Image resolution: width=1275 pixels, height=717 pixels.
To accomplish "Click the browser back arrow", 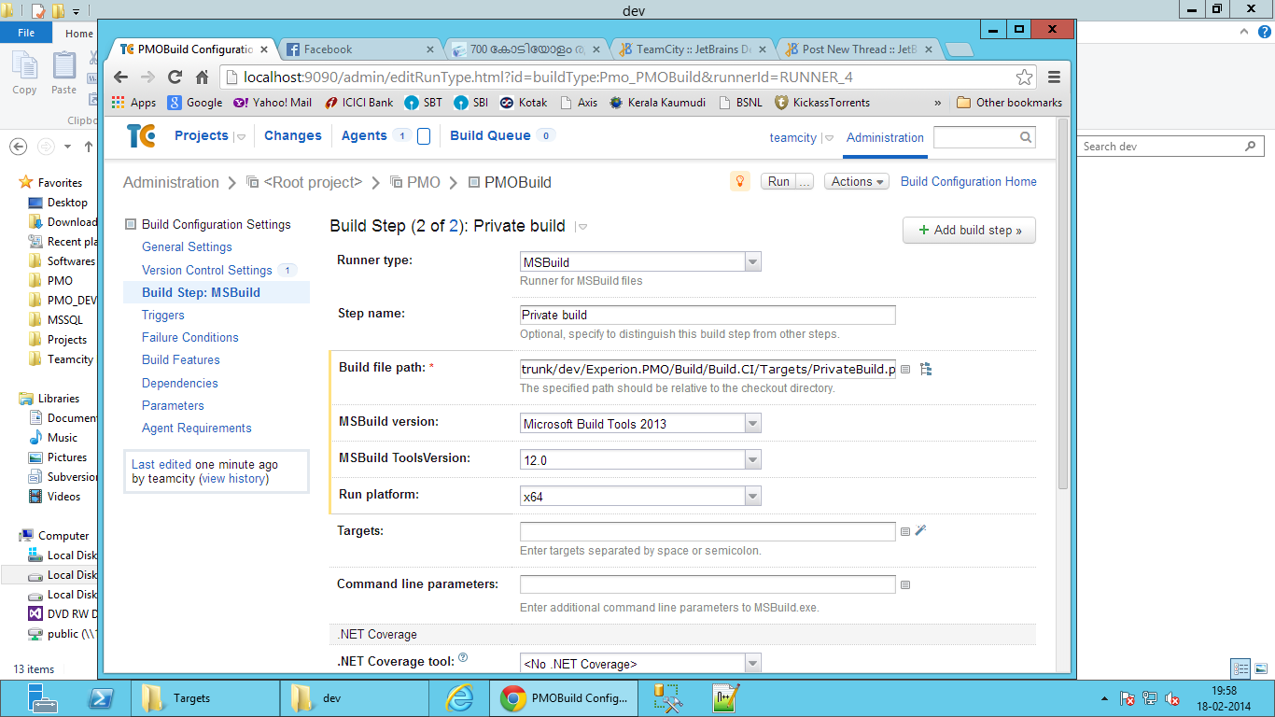I will [x=120, y=77].
